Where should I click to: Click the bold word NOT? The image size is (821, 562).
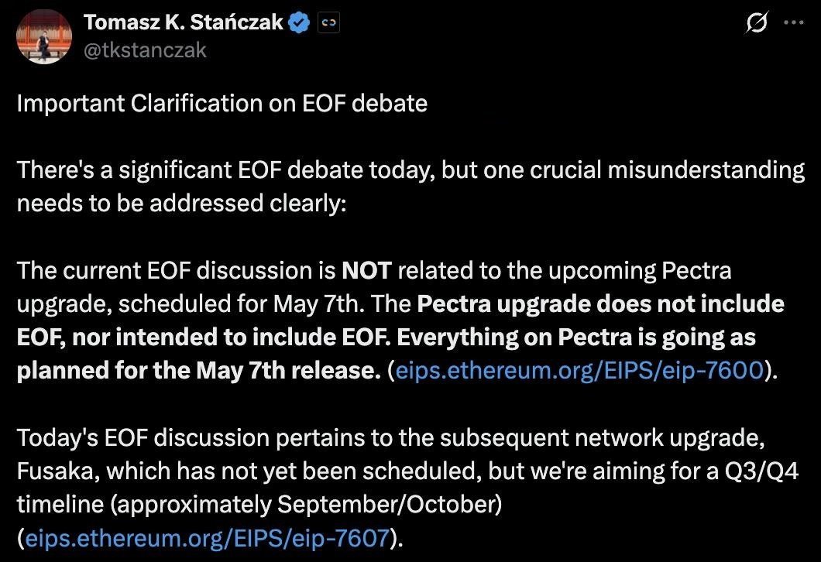(366, 270)
